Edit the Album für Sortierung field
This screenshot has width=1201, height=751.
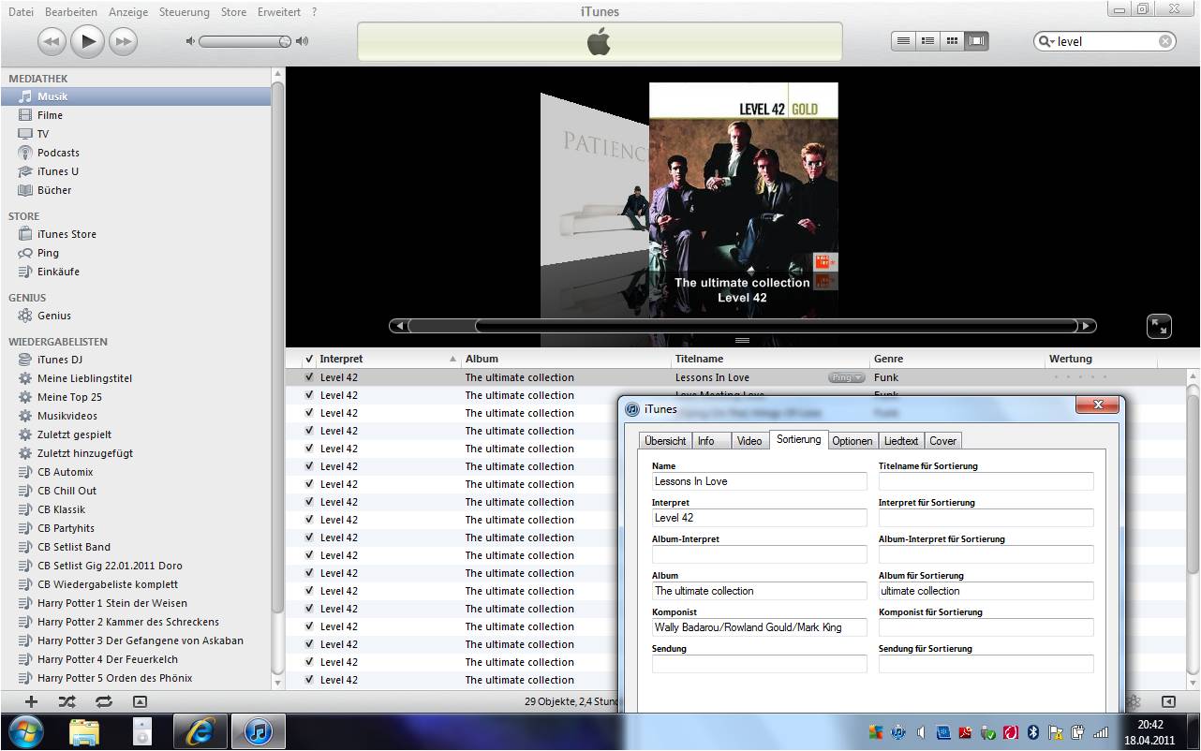click(986, 591)
